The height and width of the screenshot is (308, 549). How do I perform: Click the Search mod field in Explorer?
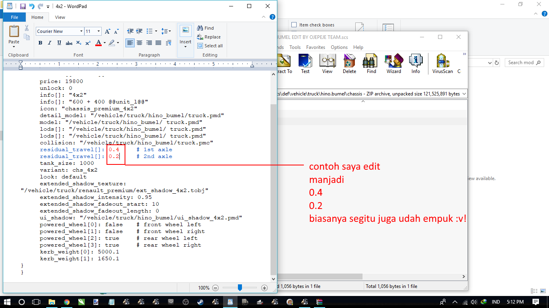pos(524,63)
